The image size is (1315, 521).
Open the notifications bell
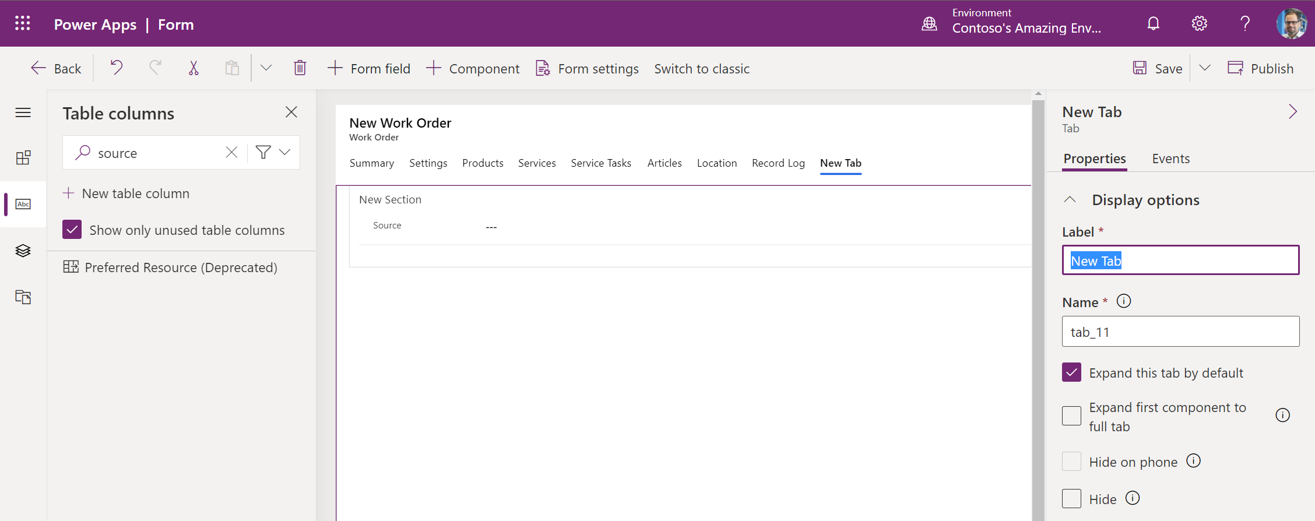tap(1153, 23)
